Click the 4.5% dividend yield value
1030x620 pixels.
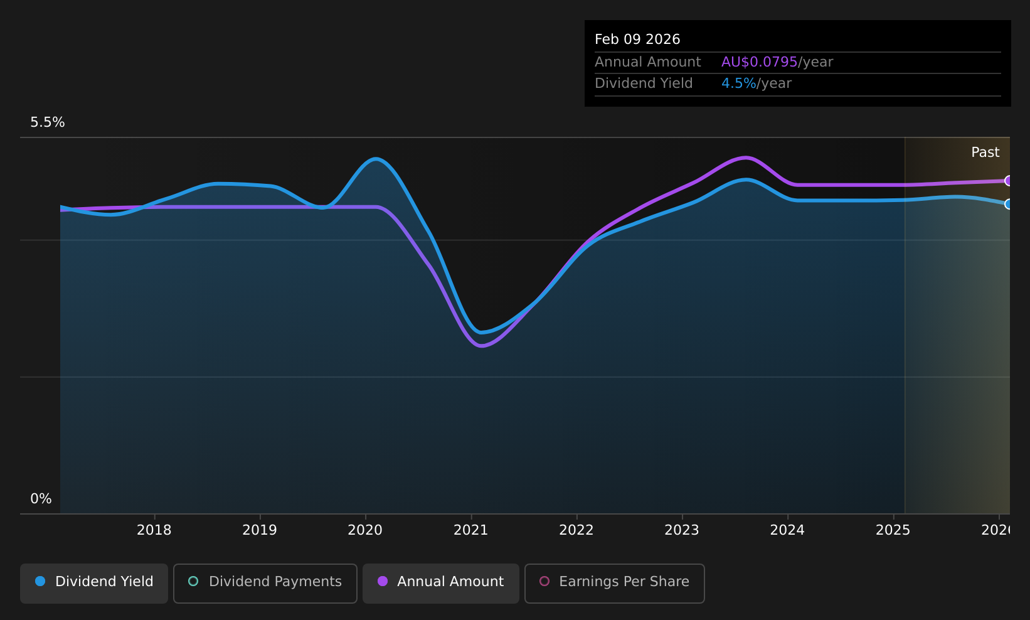click(x=739, y=83)
